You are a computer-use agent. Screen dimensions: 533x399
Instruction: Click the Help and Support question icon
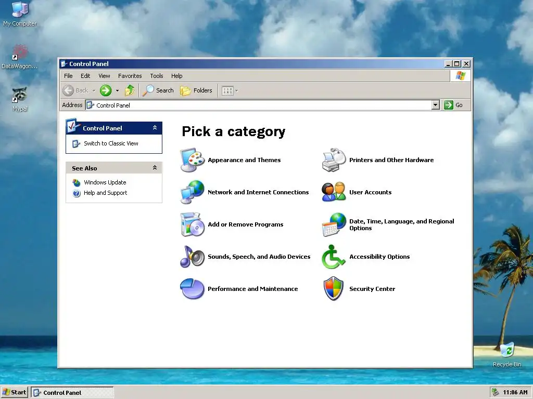77,193
